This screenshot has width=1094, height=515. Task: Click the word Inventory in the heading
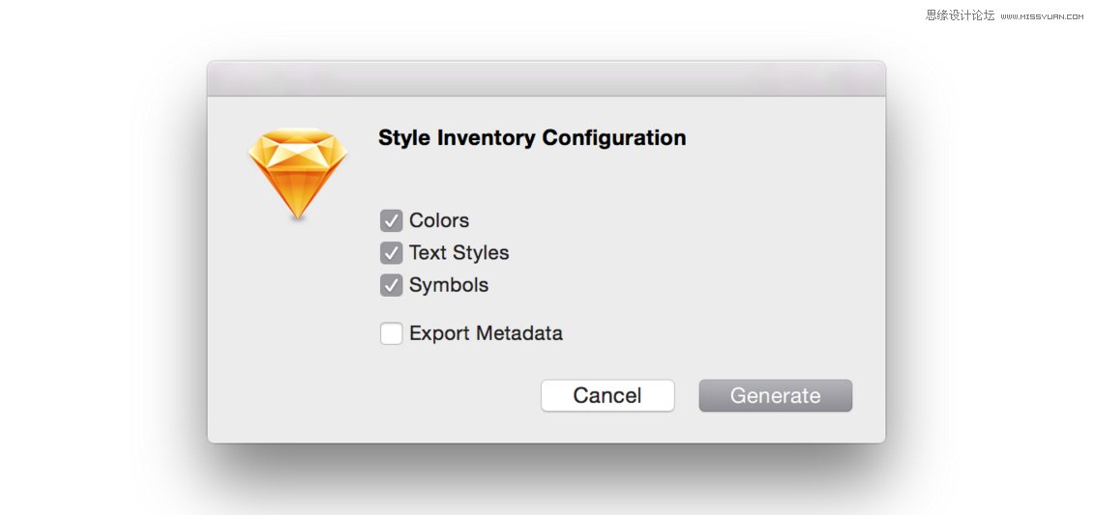487,138
